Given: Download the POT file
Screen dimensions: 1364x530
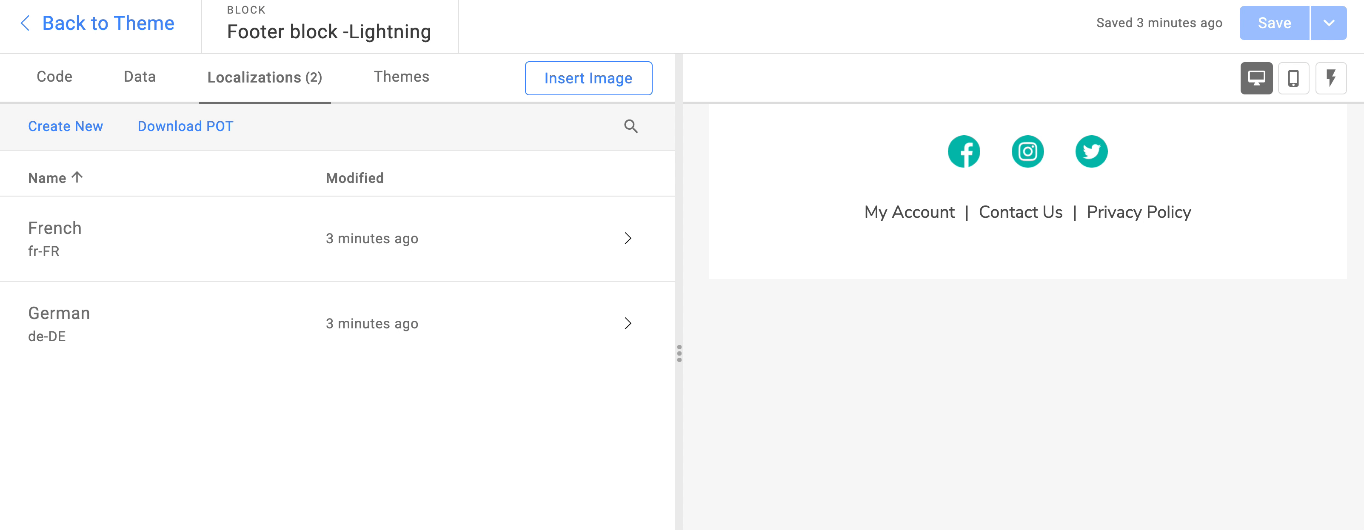Looking at the screenshot, I should point(185,126).
